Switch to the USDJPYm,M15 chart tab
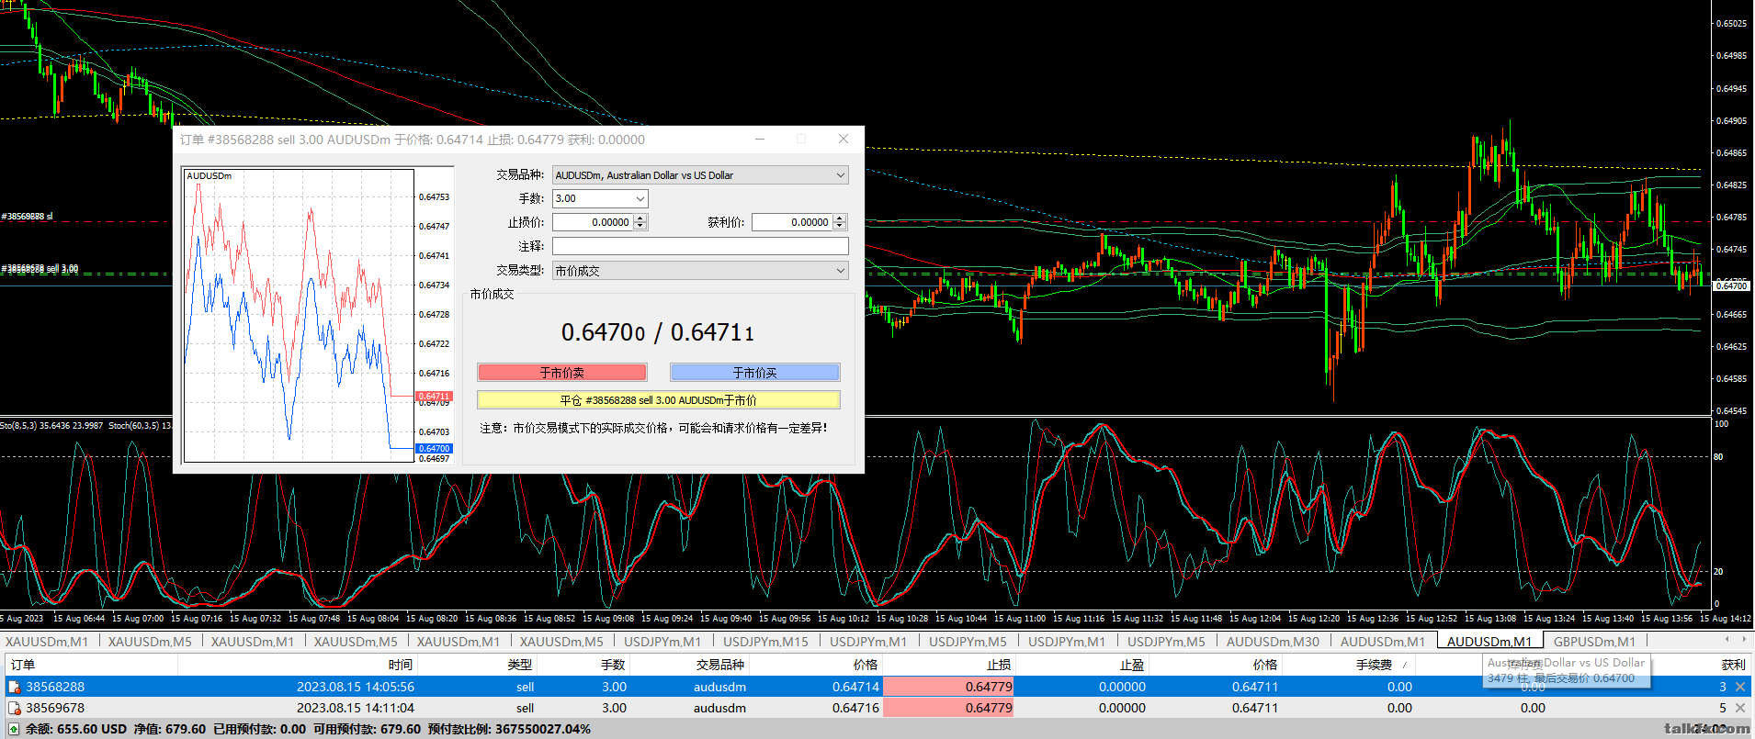 (765, 642)
